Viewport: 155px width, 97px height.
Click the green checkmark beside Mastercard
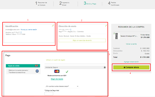tap(67, 71)
